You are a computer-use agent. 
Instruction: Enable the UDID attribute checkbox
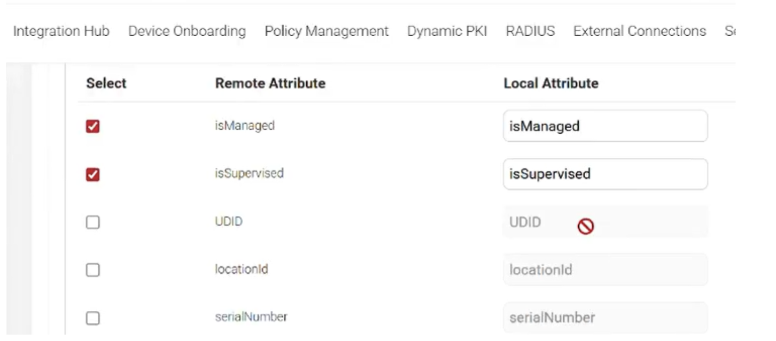click(93, 222)
